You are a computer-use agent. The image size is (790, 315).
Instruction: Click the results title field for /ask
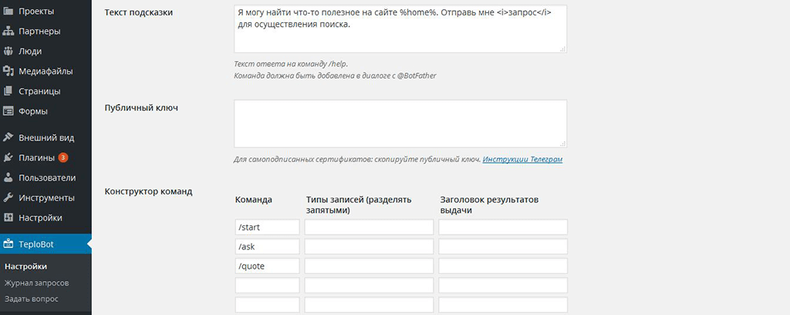click(503, 246)
